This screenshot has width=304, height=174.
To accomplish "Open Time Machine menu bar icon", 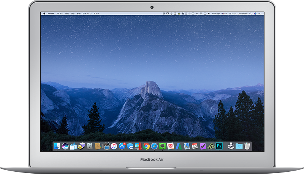I will click(193, 14).
